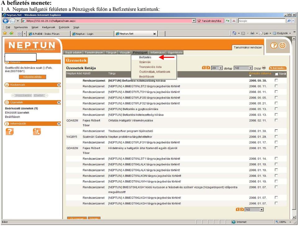Screen dimensions: 298x226
Task: Click the red Stop icon beside the address bar
Action: (x=234, y=21)
